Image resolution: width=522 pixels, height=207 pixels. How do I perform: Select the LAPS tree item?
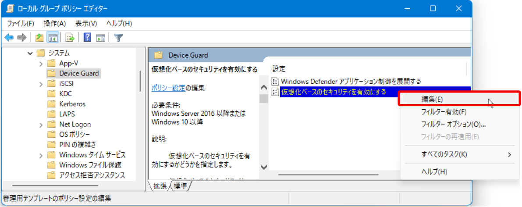click(67, 114)
